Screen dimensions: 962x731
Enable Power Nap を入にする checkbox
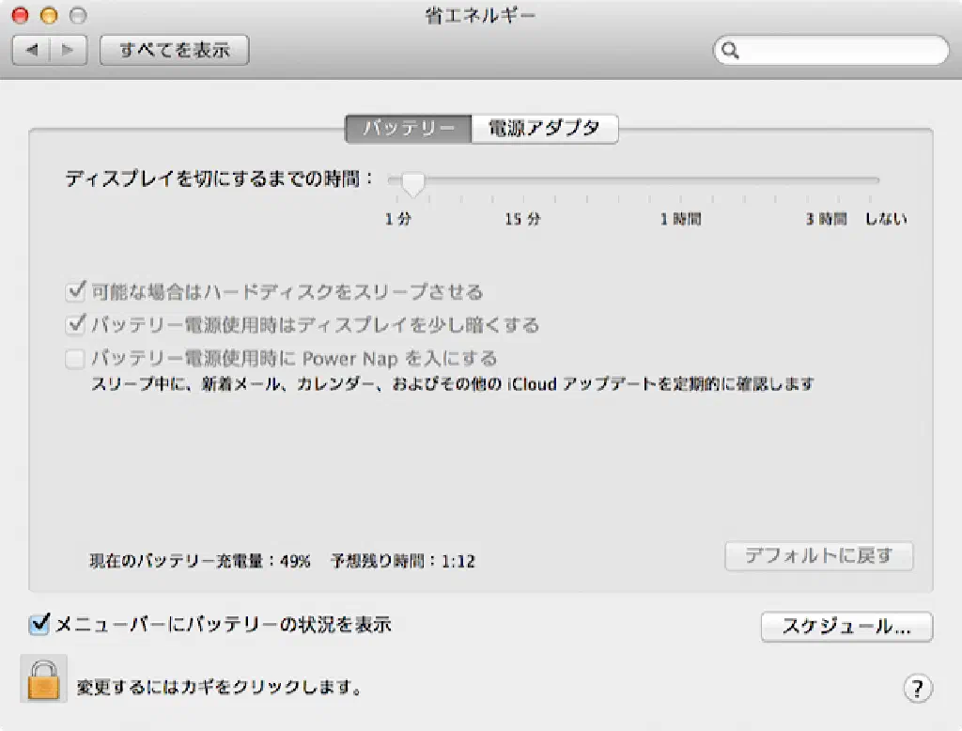click(76, 358)
